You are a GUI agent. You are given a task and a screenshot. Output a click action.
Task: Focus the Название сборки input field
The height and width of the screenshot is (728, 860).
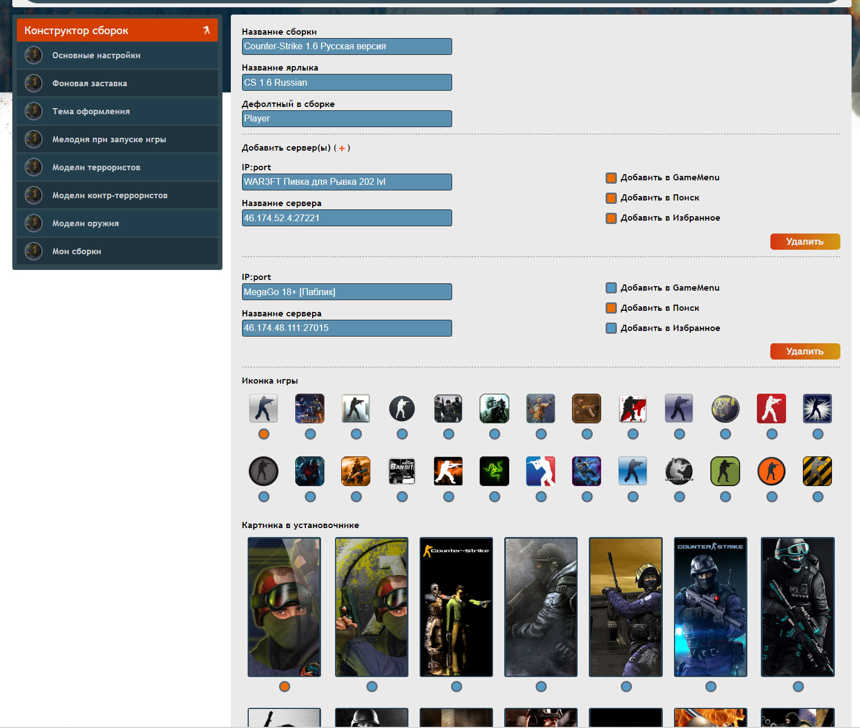pyautogui.click(x=347, y=46)
